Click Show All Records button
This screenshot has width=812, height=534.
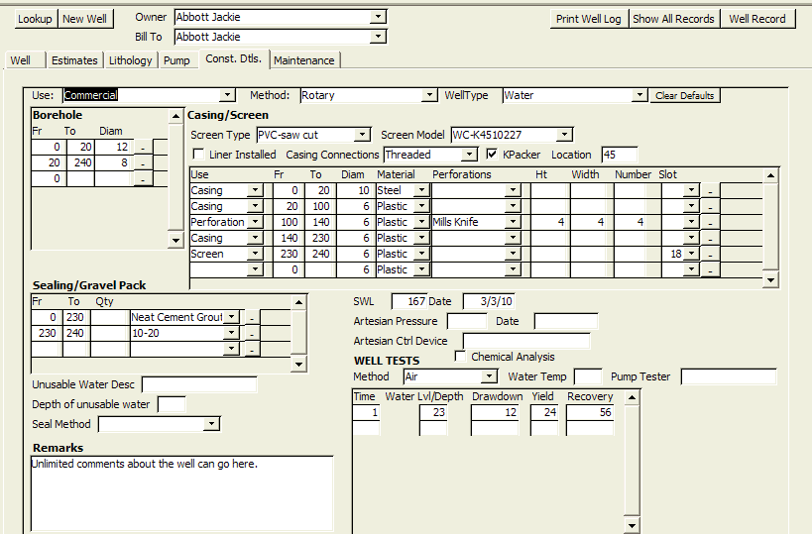[x=674, y=19]
